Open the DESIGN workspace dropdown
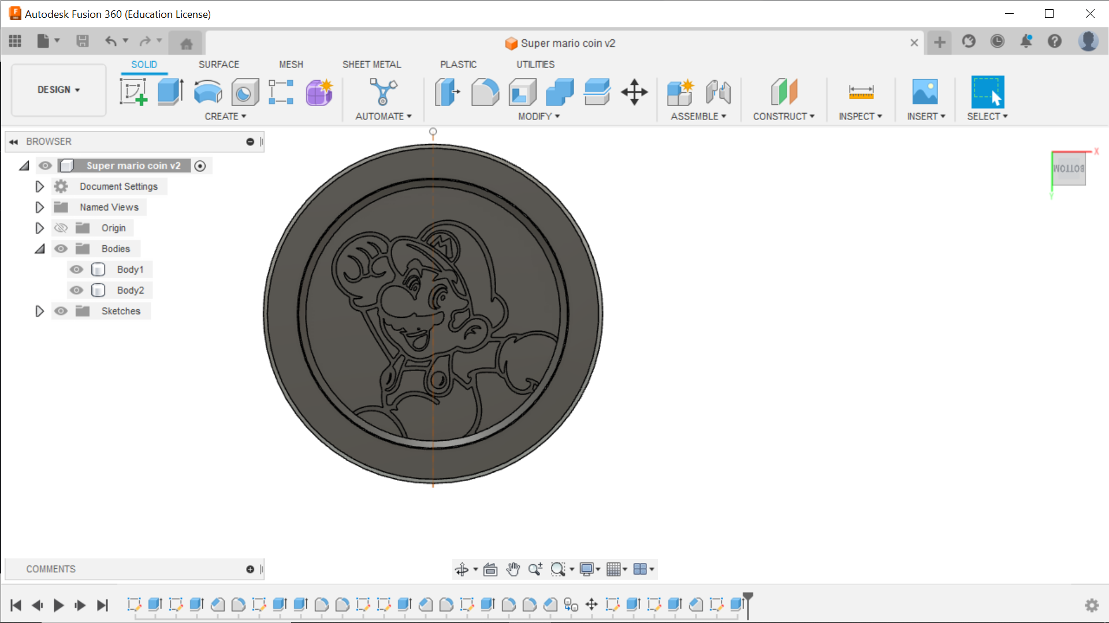 58,90
